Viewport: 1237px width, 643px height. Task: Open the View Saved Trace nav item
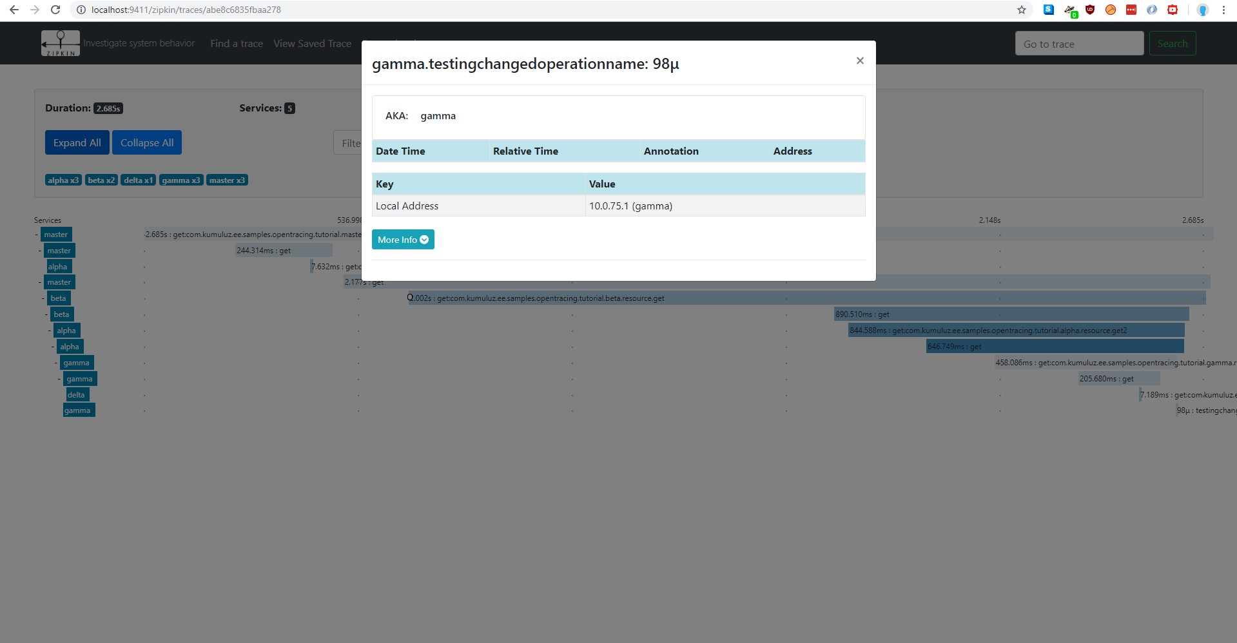313,43
